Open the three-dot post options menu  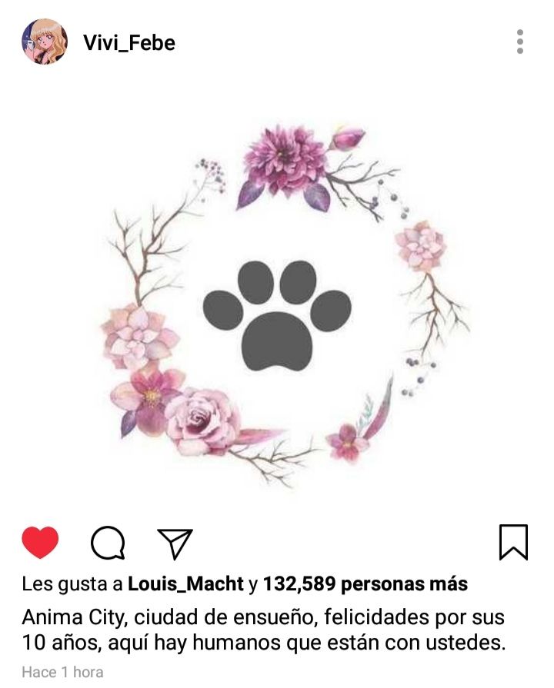click(x=520, y=42)
